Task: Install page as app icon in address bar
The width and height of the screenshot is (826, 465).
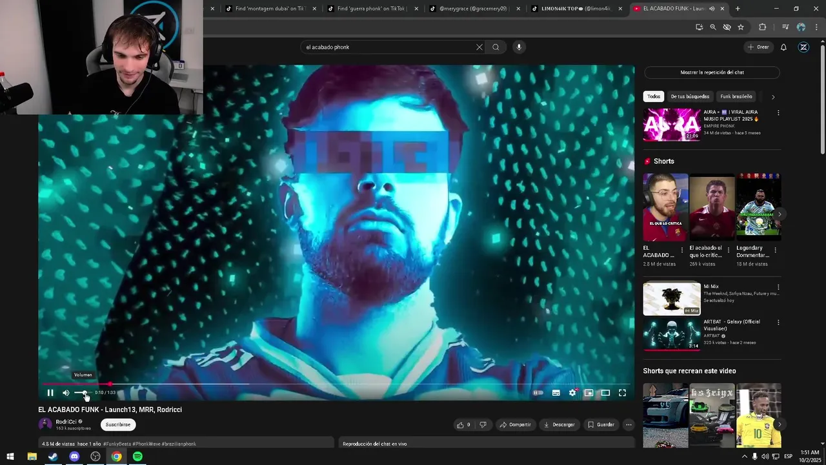Action: (x=699, y=27)
